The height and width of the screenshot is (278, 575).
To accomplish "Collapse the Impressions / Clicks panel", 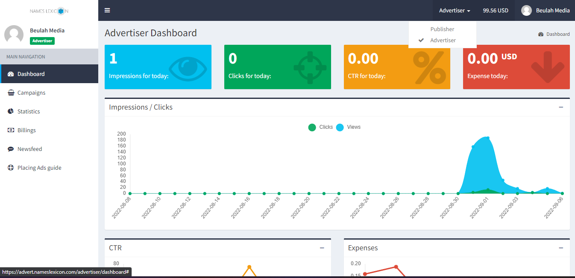I will pos(561,107).
